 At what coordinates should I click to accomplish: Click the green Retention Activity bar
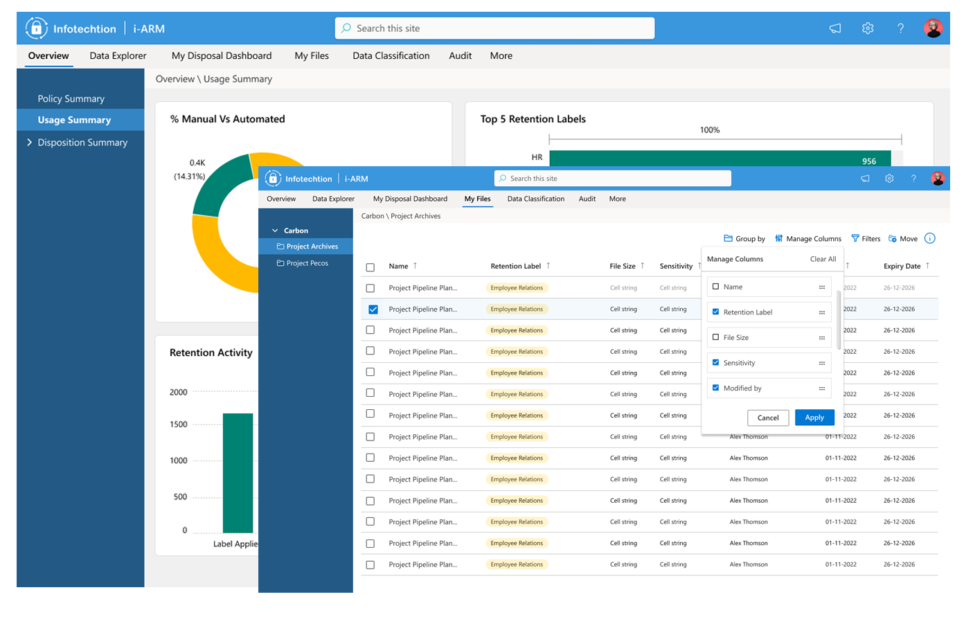pos(238,473)
